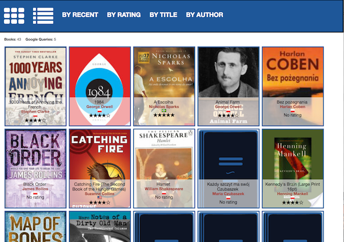The image size is (344, 242).
Task: Open More Notes of a Dirty Old Man cover
Action: tap(100, 227)
